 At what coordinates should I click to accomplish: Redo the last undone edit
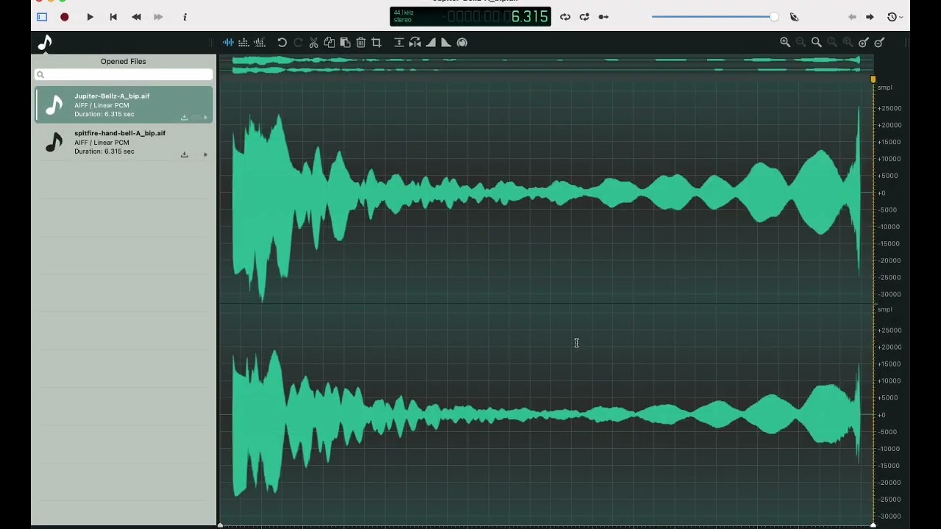(x=298, y=43)
